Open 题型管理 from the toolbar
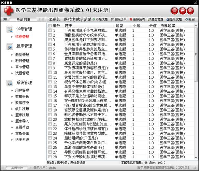Image resolution: width=199 pixels, height=171 pixels. coord(156,19)
